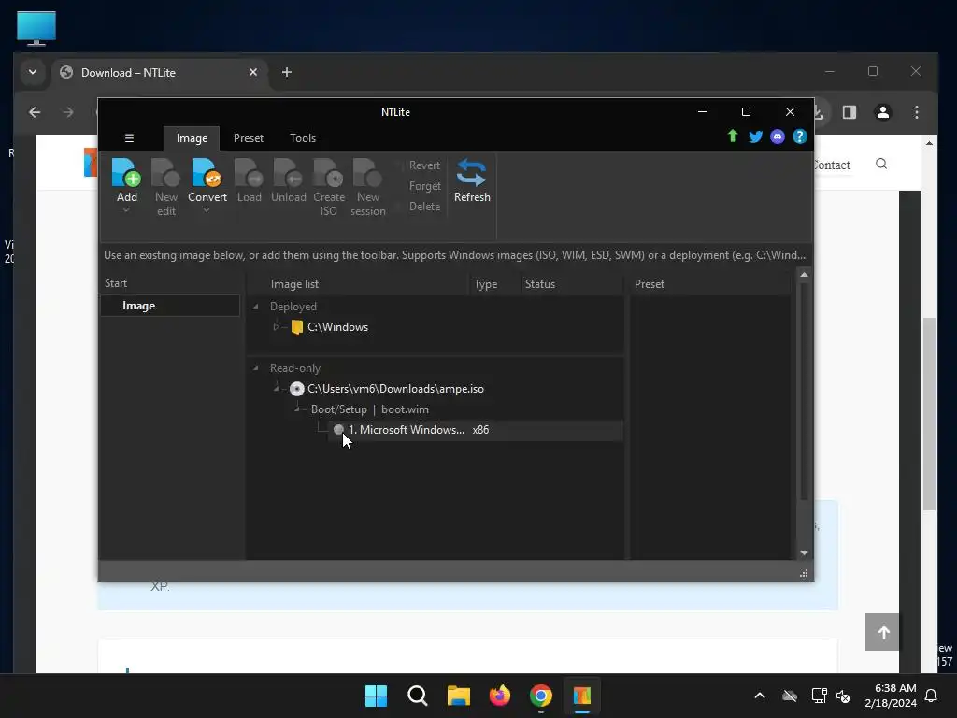
Task: Open Add dropdown arrow under Add button
Action: point(126,210)
